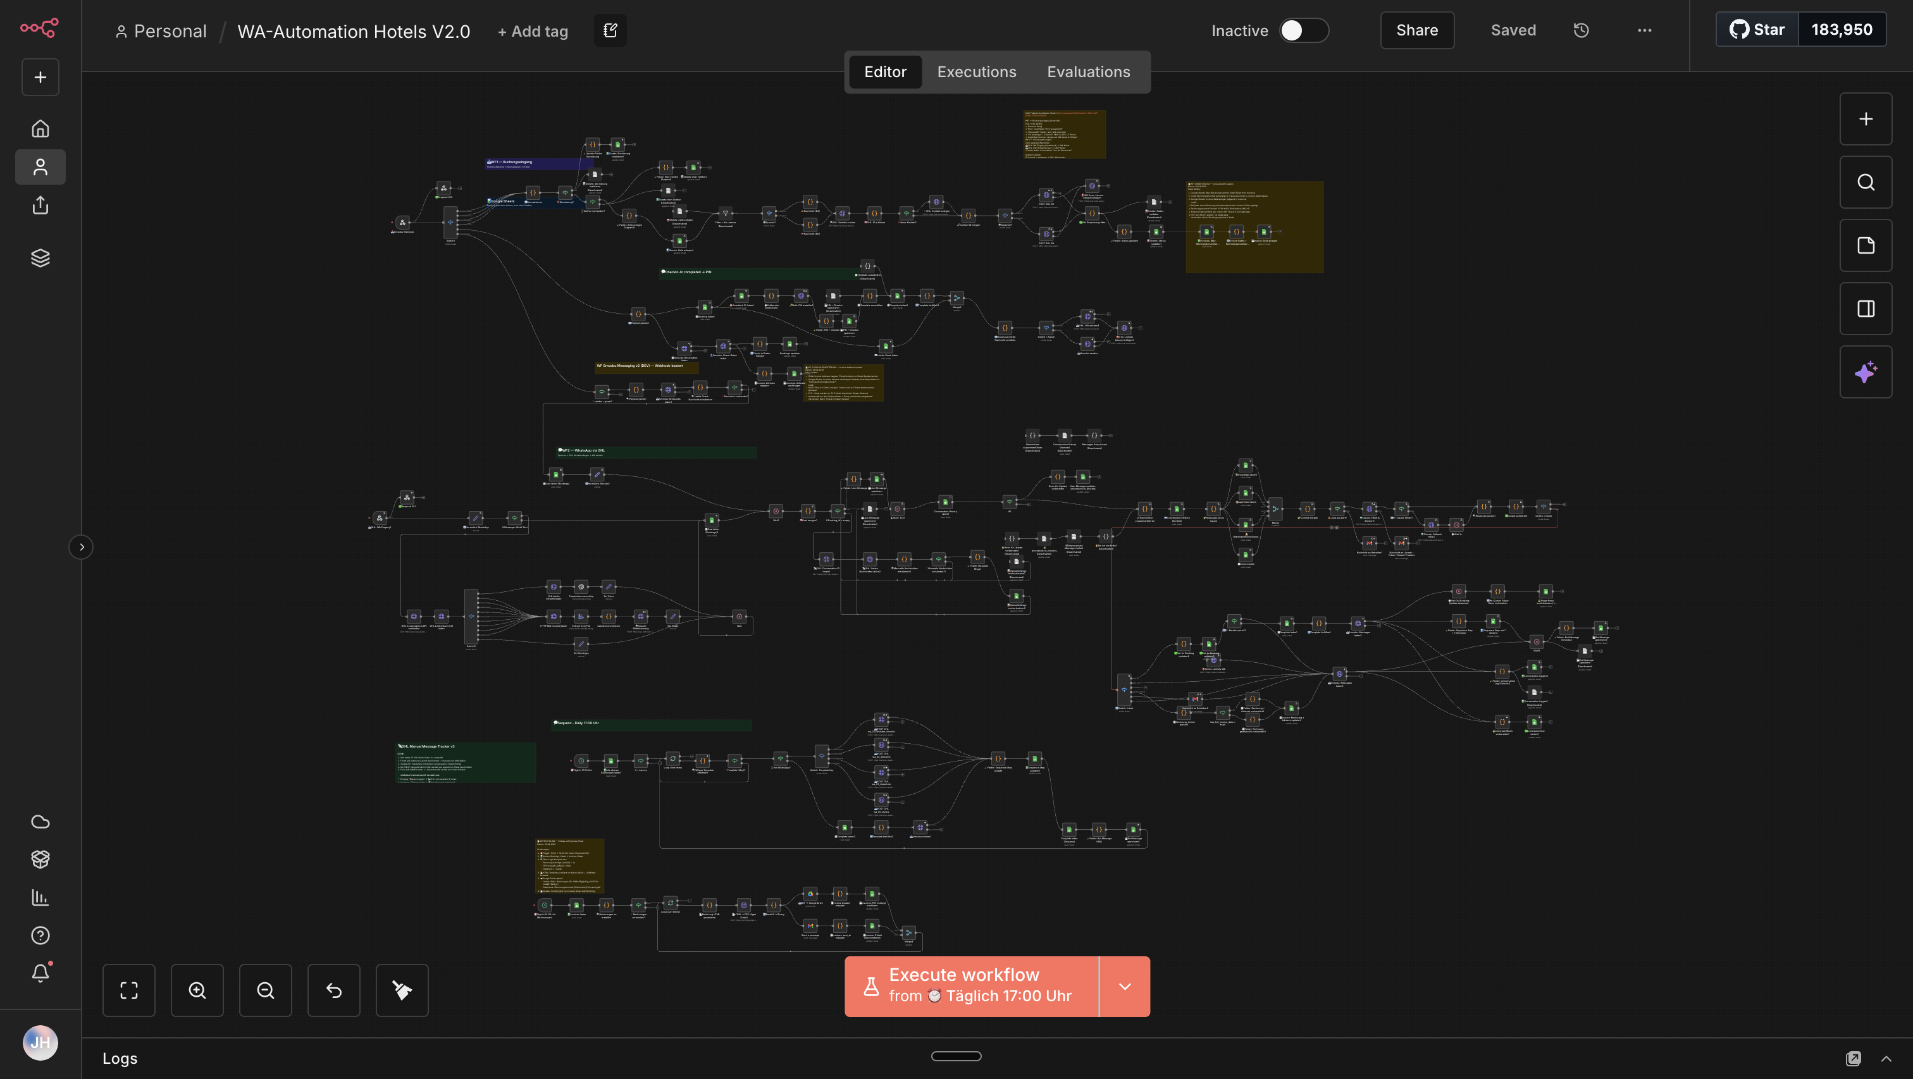Click the zoom in canvas icon
This screenshot has height=1079, width=1913.
coord(197,990)
